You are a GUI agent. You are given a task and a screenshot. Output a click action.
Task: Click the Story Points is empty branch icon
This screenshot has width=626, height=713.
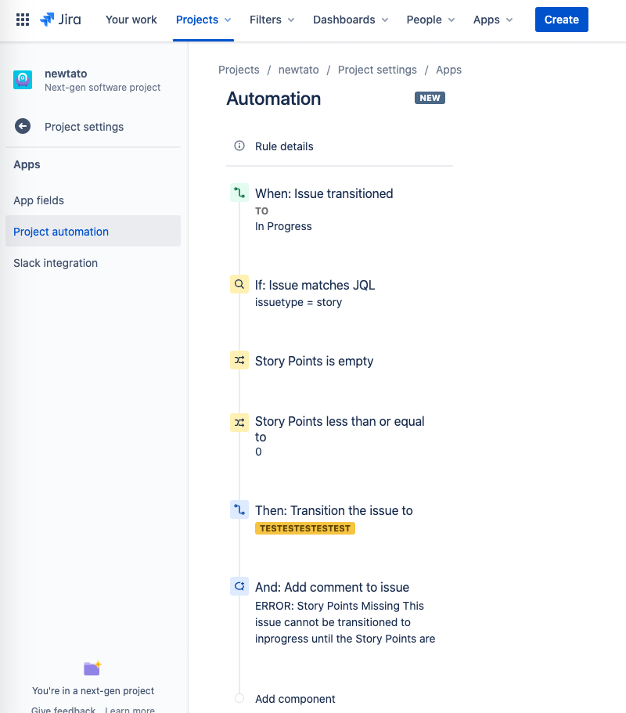[239, 360]
